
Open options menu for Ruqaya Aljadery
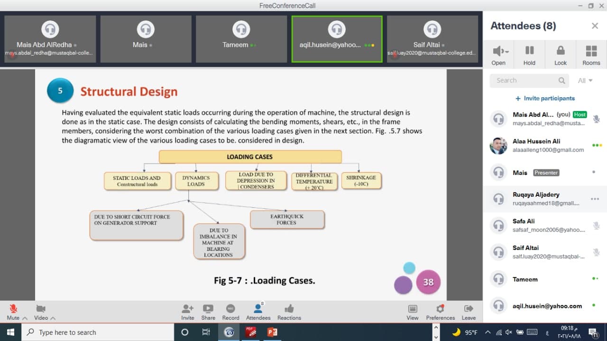[595, 199]
